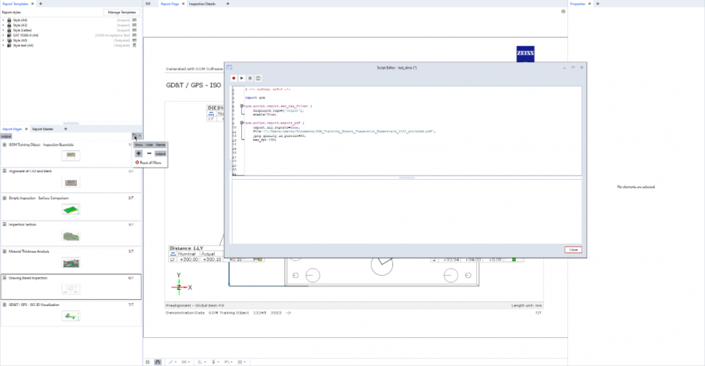Click the Manage Templates button
Viewport: 705px width, 366px height.
[x=122, y=12]
